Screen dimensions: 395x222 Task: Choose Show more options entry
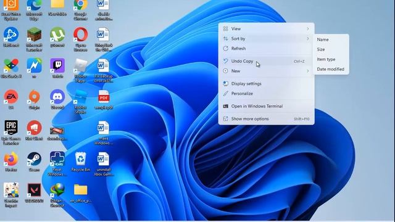266,119
